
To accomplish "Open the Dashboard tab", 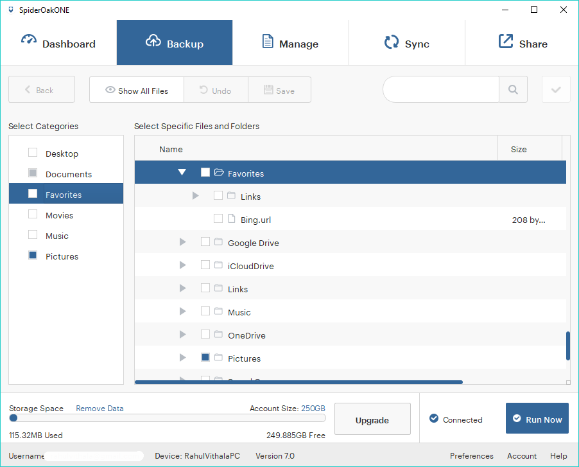I will [58, 42].
